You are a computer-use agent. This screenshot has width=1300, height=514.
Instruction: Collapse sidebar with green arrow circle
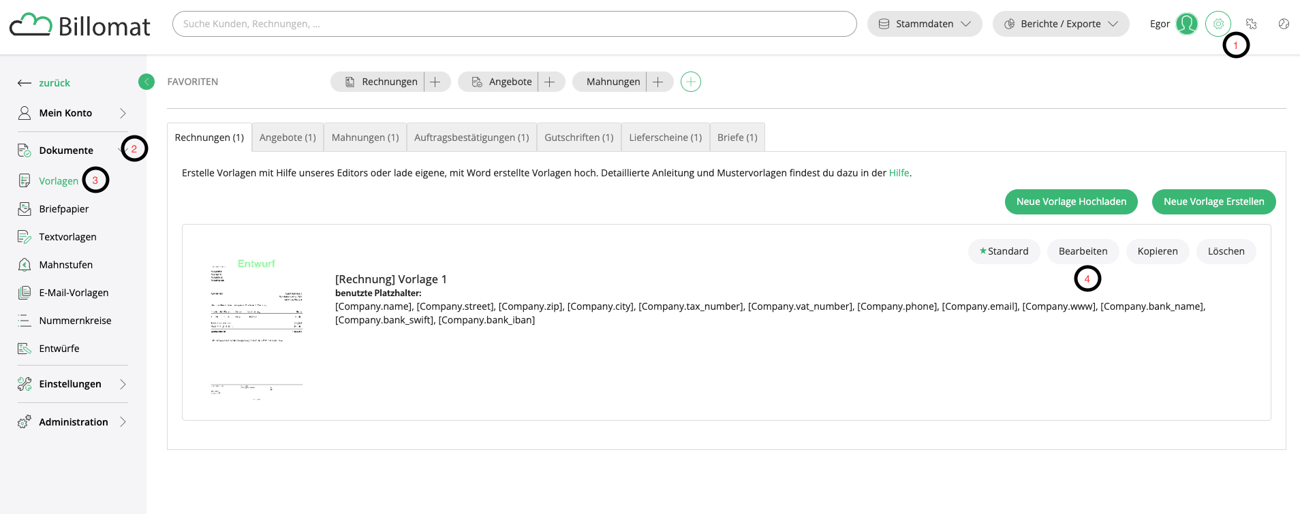tap(146, 82)
